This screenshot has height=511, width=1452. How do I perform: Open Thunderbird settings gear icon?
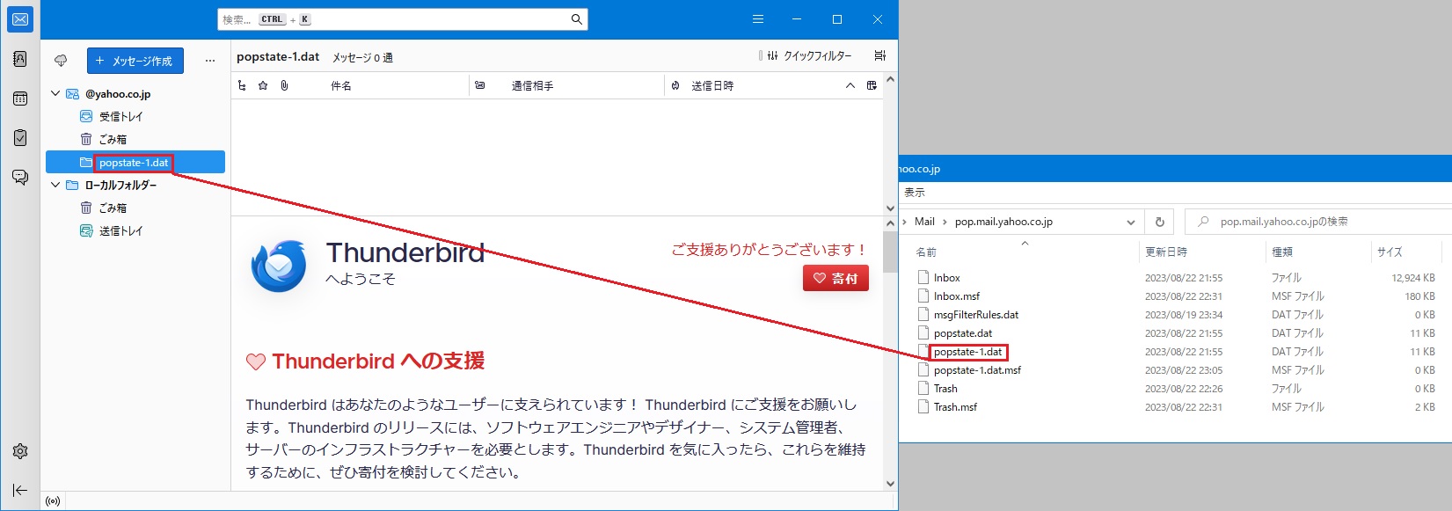point(20,451)
